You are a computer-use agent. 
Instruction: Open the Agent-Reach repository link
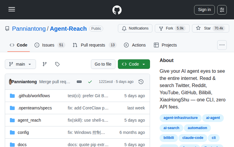[68, 29]
